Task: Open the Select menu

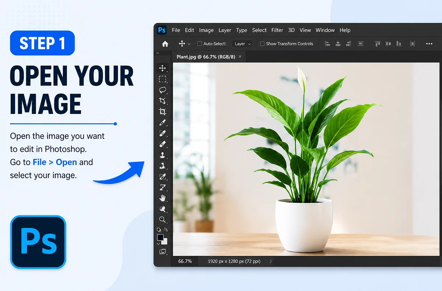Action: (259, 30)
